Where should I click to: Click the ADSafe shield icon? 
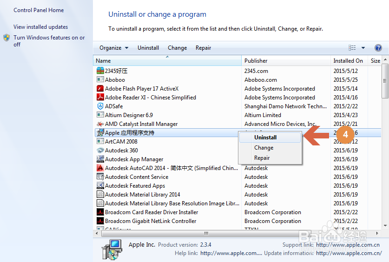[x=100, y=106]
